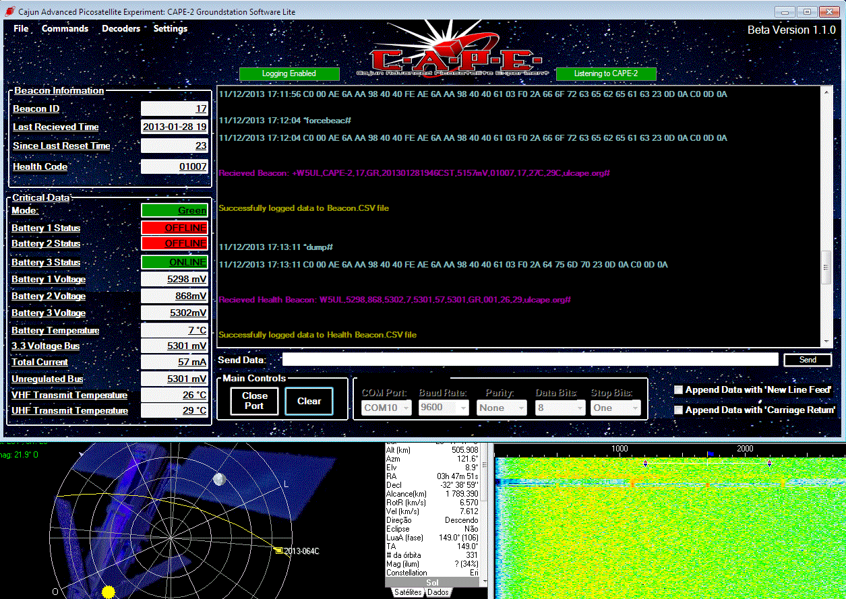Viewport: 846px width, 599px height.
Task: Click the yellow sun icon on sky chart
Action: coord(108,592)
